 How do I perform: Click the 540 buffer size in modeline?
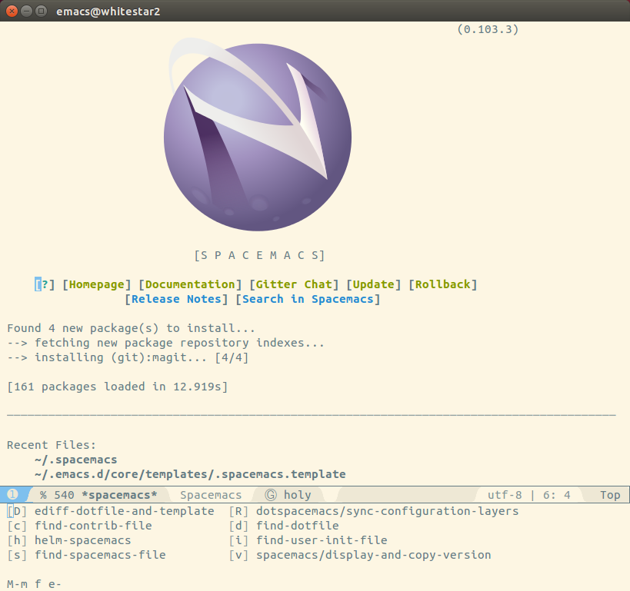pyautogui.click(x=65, y=495)
